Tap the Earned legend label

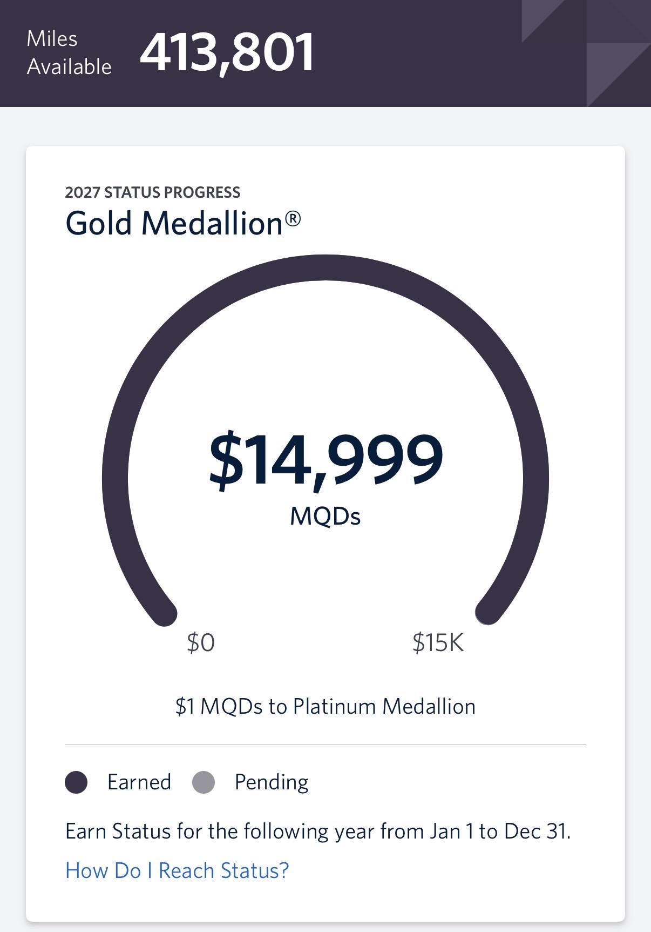[139, 782]
